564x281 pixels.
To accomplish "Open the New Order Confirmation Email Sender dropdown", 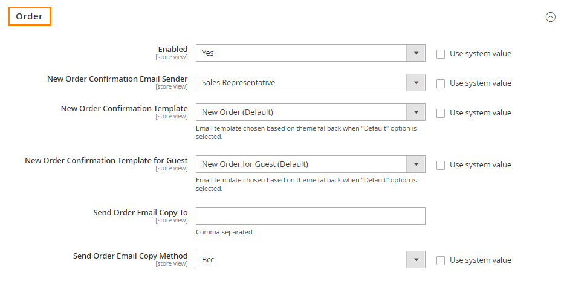I will (310, 83).
